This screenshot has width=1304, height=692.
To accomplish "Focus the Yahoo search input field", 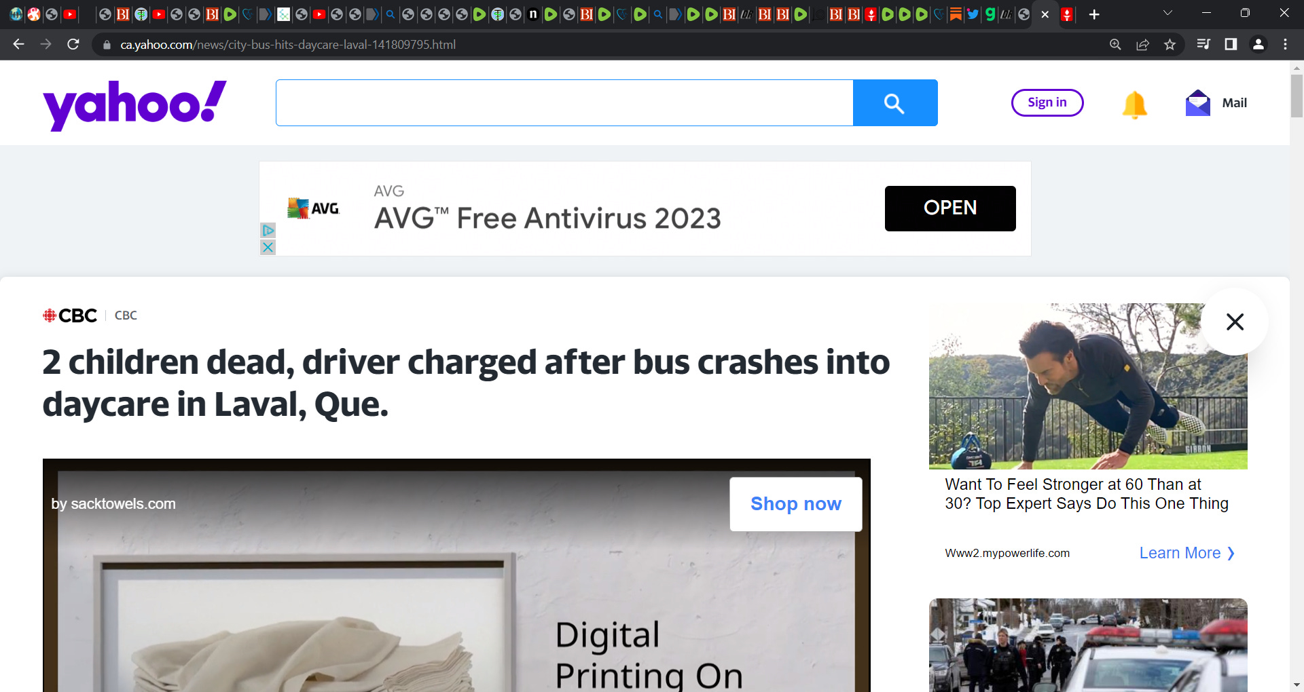I will tap(564, 102).
